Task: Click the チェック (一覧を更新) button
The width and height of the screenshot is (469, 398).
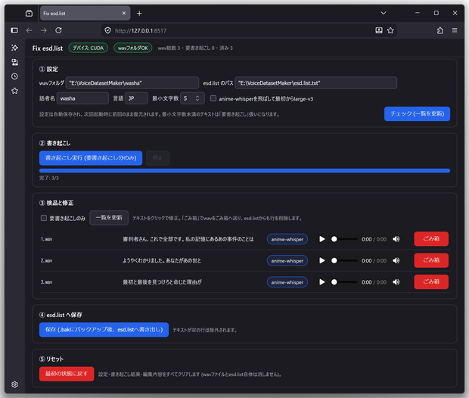Action: [x=417, y=113]
